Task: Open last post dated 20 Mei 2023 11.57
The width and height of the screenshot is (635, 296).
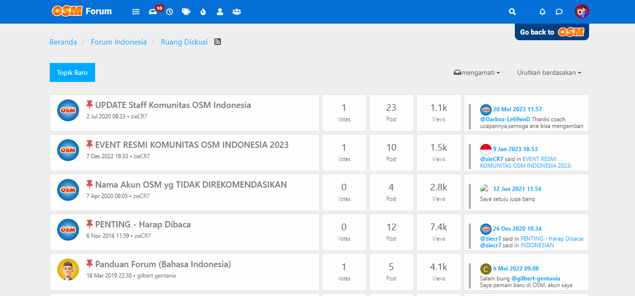Action: [517, 109]
